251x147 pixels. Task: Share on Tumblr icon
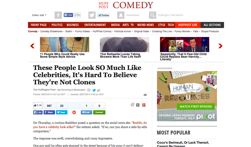tap(138, 105)
